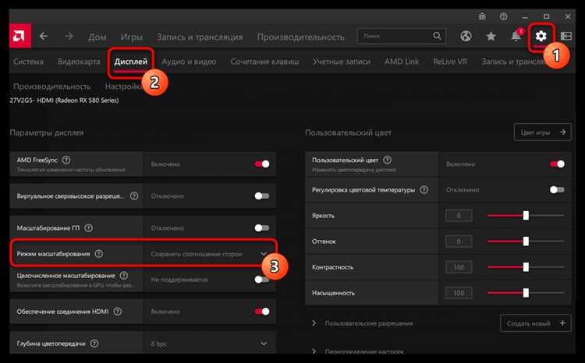This screenshot has height=363, width=585.
Task: Switch to Видеокарта settings tab
Action: pyautogui.click(x=79, y=62)
